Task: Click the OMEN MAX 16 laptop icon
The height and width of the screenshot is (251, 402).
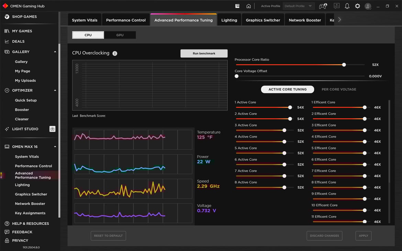Action: [x=7, y=147]
